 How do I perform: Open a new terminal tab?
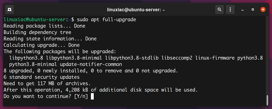click(9, 9)
